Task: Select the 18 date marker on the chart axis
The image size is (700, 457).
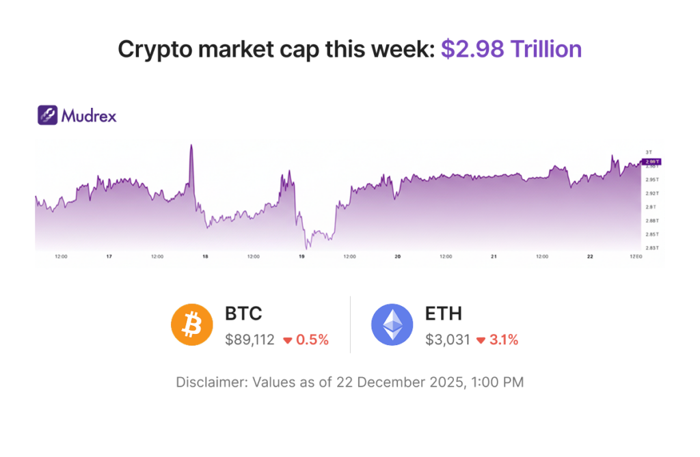Action: (205, 257)
